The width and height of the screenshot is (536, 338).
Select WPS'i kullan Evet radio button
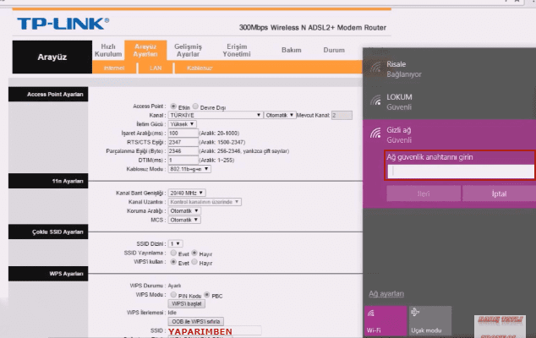173,262
